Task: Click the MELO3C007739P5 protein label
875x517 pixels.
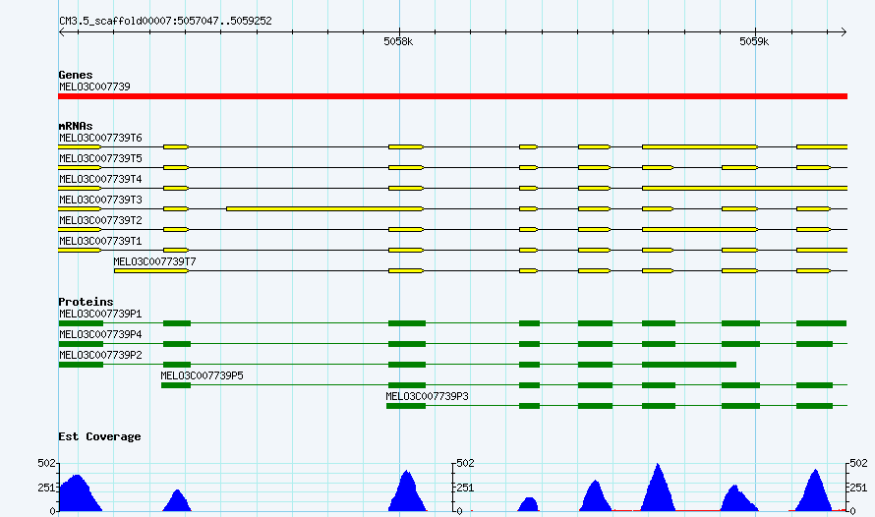Action: pyautogui.click(x=202, y=375)
